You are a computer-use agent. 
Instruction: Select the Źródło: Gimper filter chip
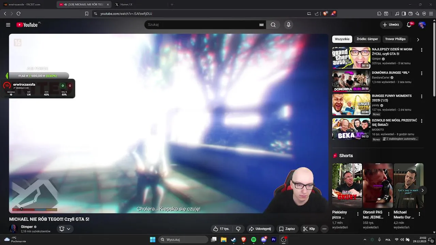(367, 39)
